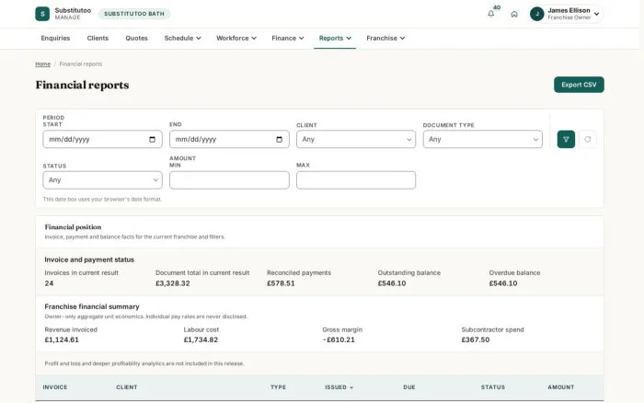Viewport: 644px width, 403px height.
Task: Select the Outstanding balance £546.10 value
Action: point(392,283)
